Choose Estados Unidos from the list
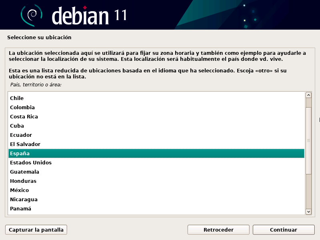 coord(31,163)
